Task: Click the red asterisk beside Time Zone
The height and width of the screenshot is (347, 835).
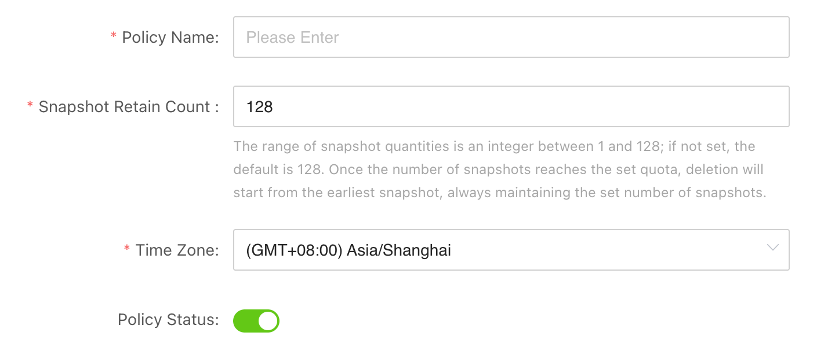Action: pyautogui.click(x=127, y=249)
